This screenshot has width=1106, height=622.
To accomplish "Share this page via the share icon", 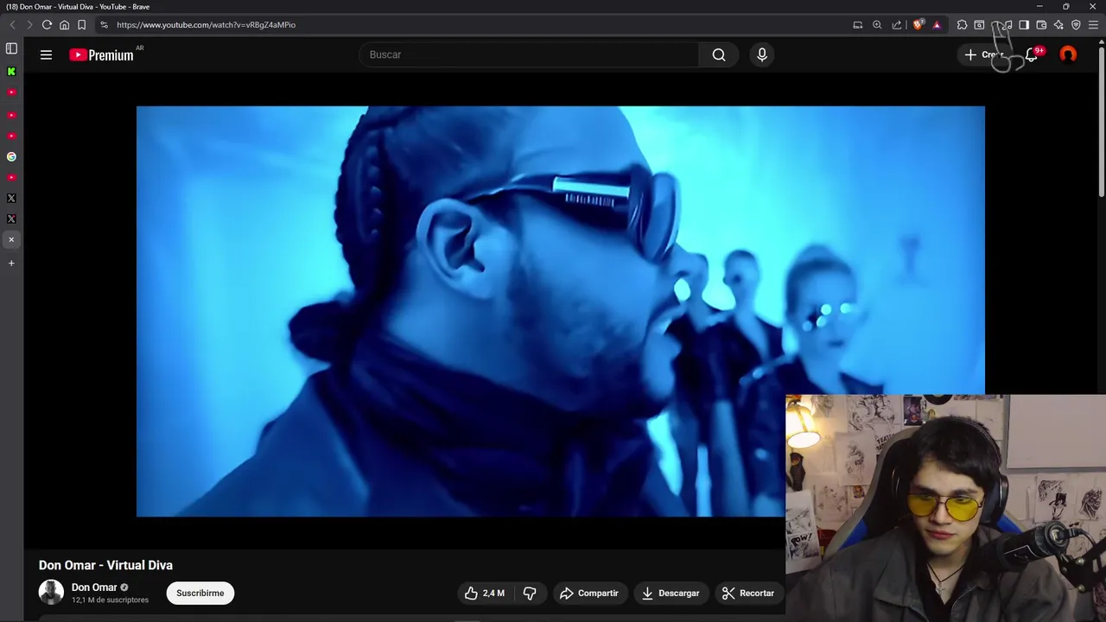I will (897, 25).
